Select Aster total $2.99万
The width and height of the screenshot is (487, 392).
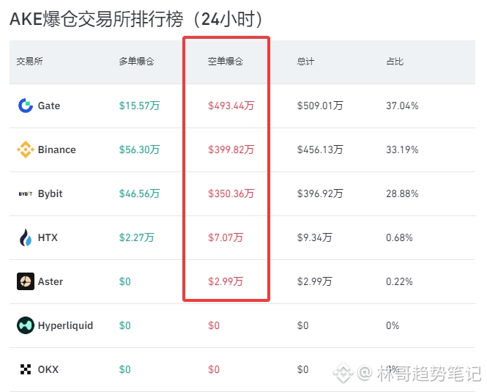click(x=315, y=281)
